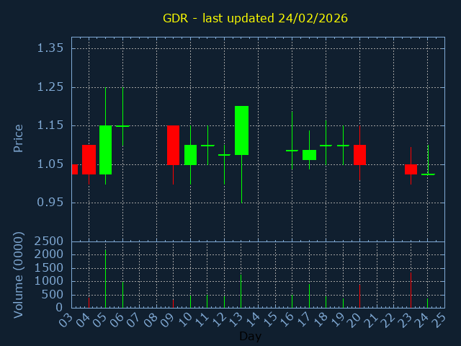This screenshot has height=346, width=461.
Task: Select the small green candlestick on day 17
Action: [x=309, y=155]
